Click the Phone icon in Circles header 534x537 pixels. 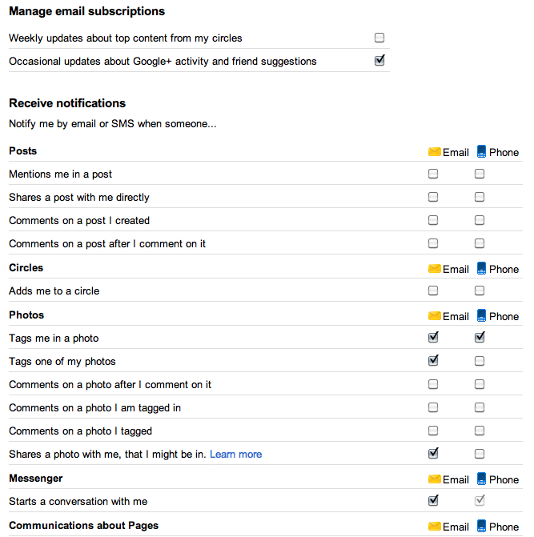tap(481, 268)
